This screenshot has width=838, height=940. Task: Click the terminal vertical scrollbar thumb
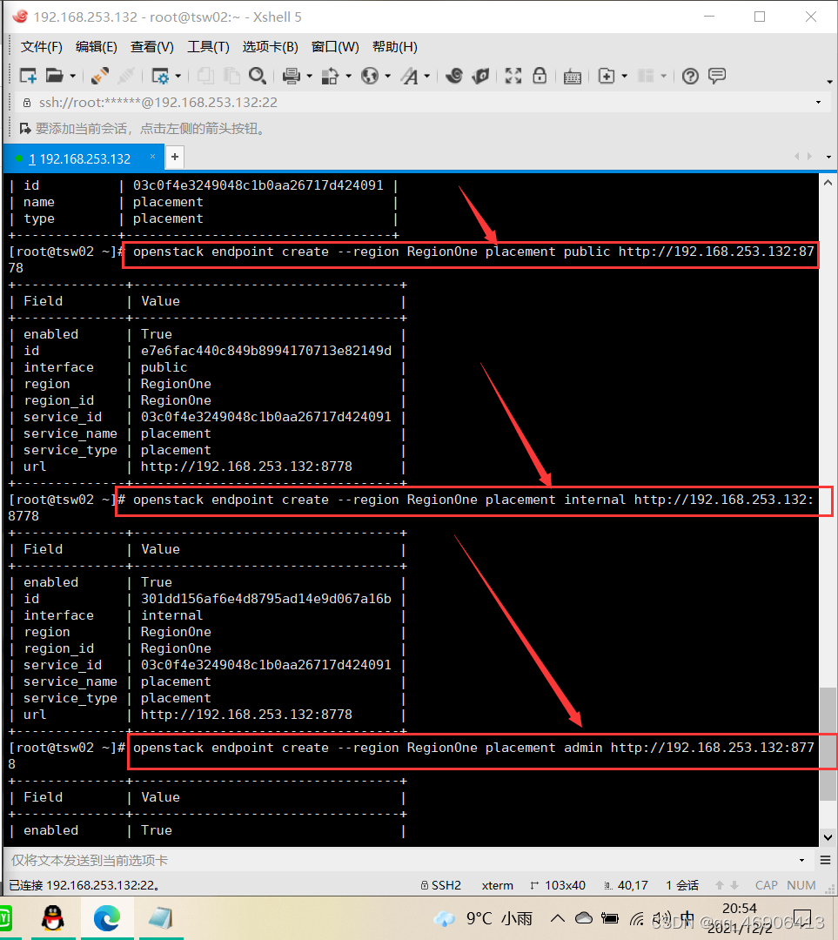point(828,743)
